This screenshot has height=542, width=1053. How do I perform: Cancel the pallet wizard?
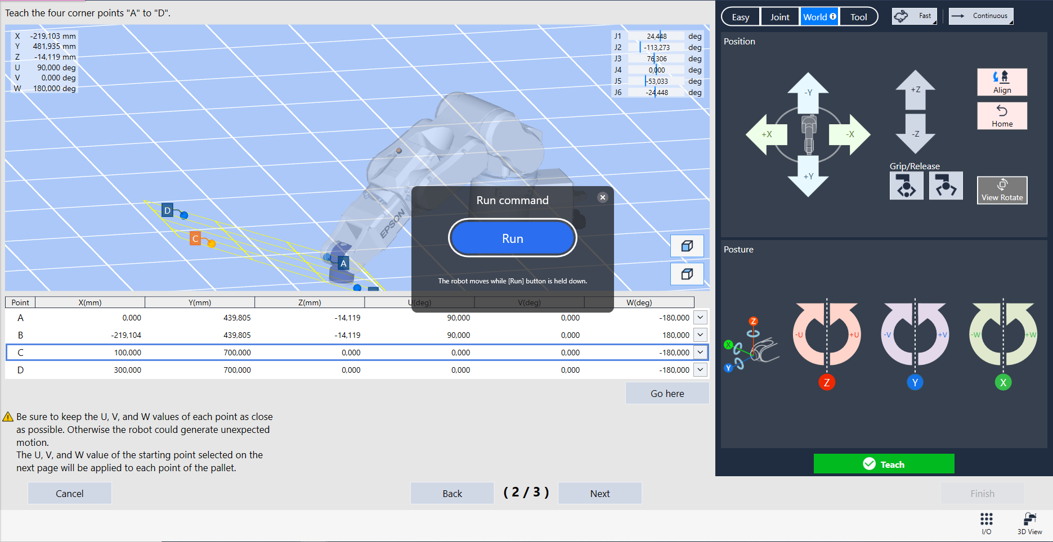tap(70, 494)
